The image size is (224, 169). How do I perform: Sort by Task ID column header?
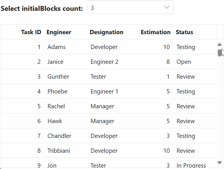click(x=31, y=32)
